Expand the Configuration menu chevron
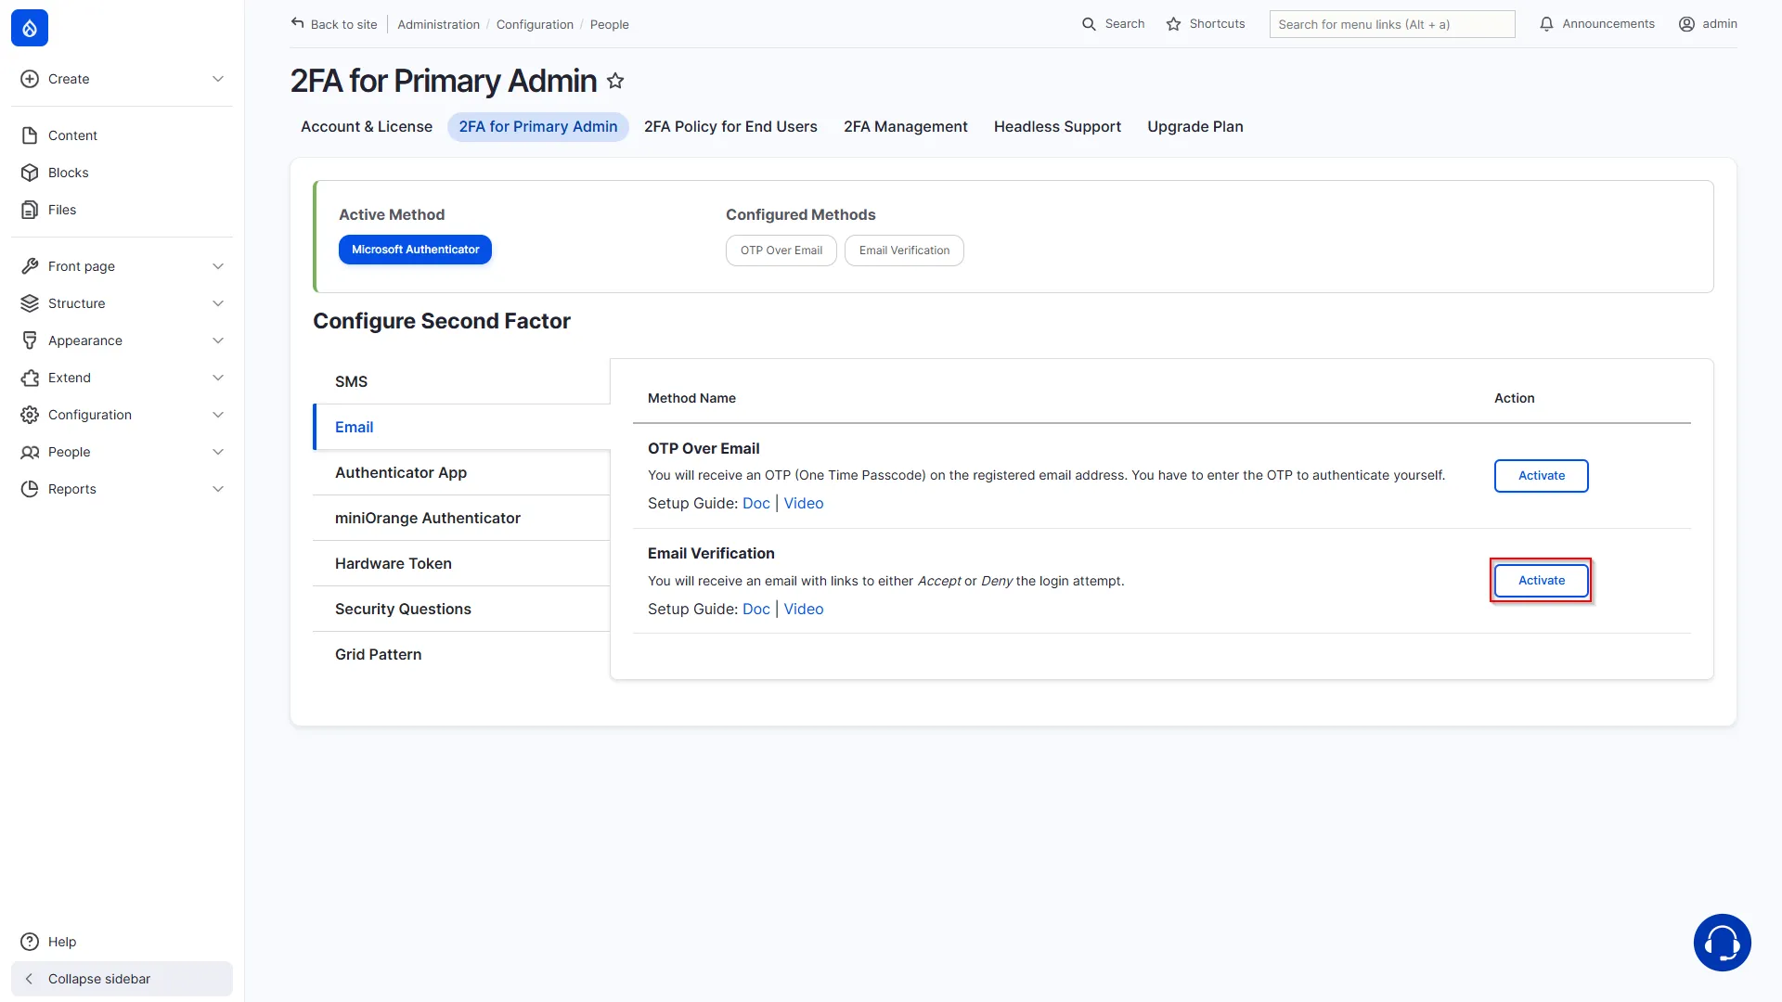Screen dimensions: 1782x1002 point(218,415)
